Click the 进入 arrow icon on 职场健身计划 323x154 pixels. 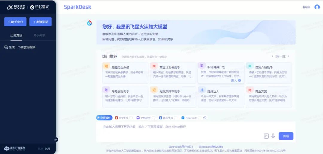pos(239,80)
